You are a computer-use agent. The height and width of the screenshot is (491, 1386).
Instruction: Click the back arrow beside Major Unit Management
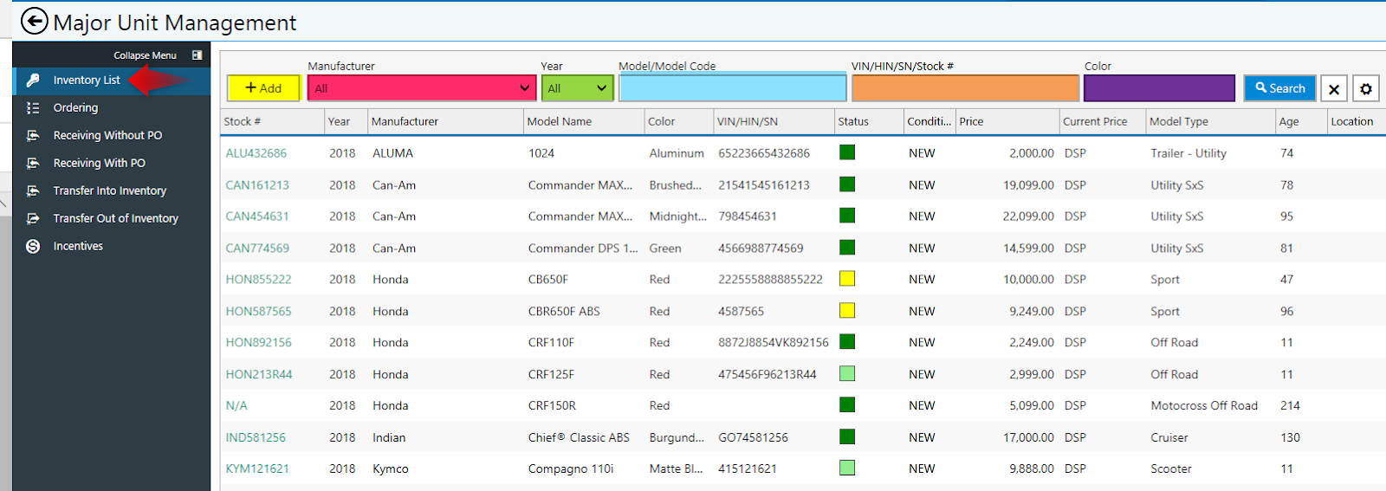(x=34, y=21)
